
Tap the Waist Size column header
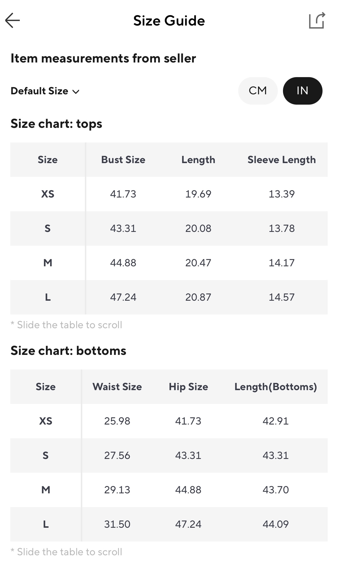(x=117, y=387)
